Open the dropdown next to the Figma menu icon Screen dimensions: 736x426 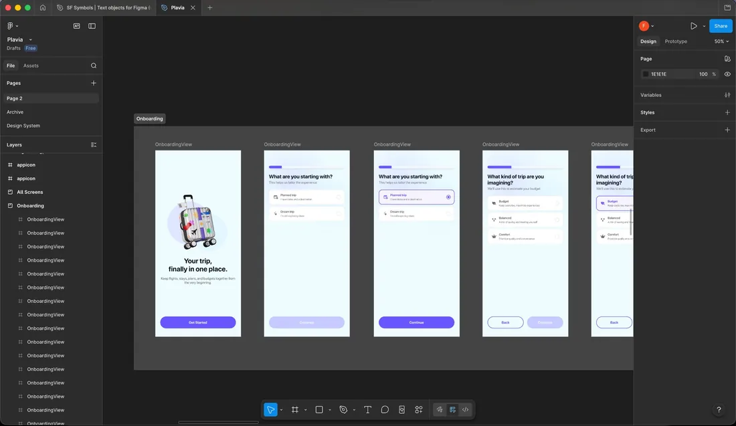point(17,26)
